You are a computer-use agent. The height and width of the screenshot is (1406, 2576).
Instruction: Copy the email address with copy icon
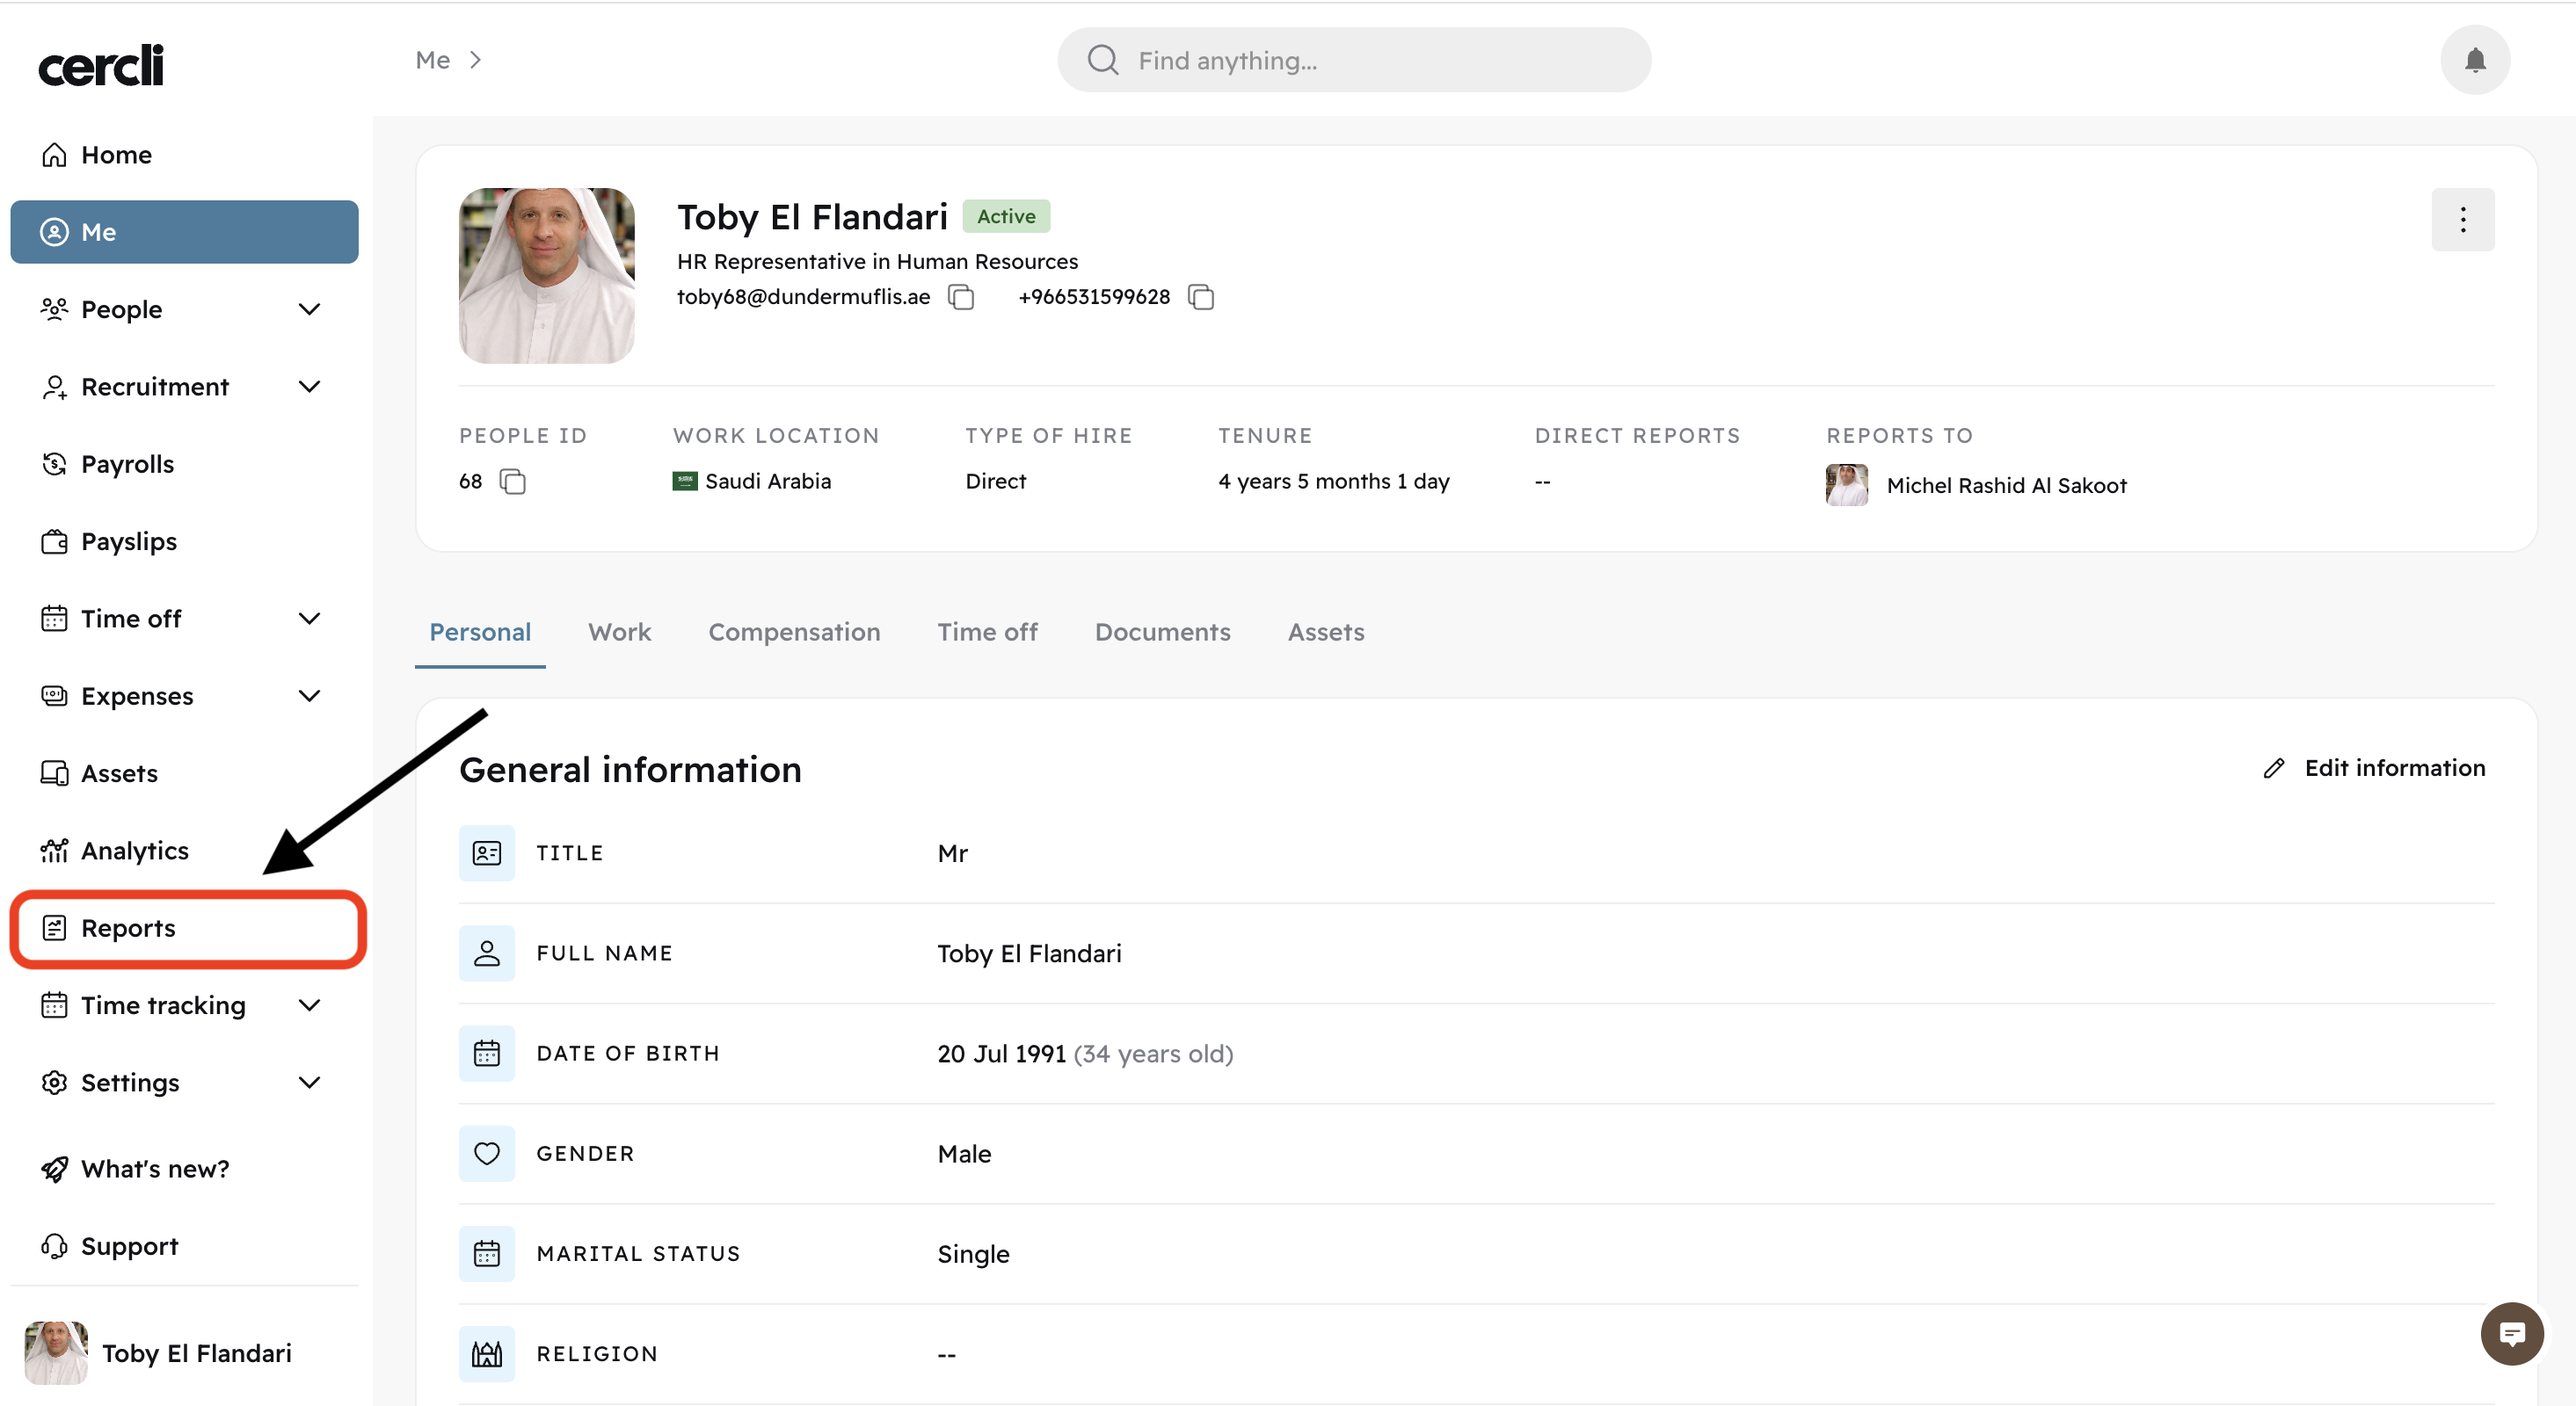click(961, 297)
